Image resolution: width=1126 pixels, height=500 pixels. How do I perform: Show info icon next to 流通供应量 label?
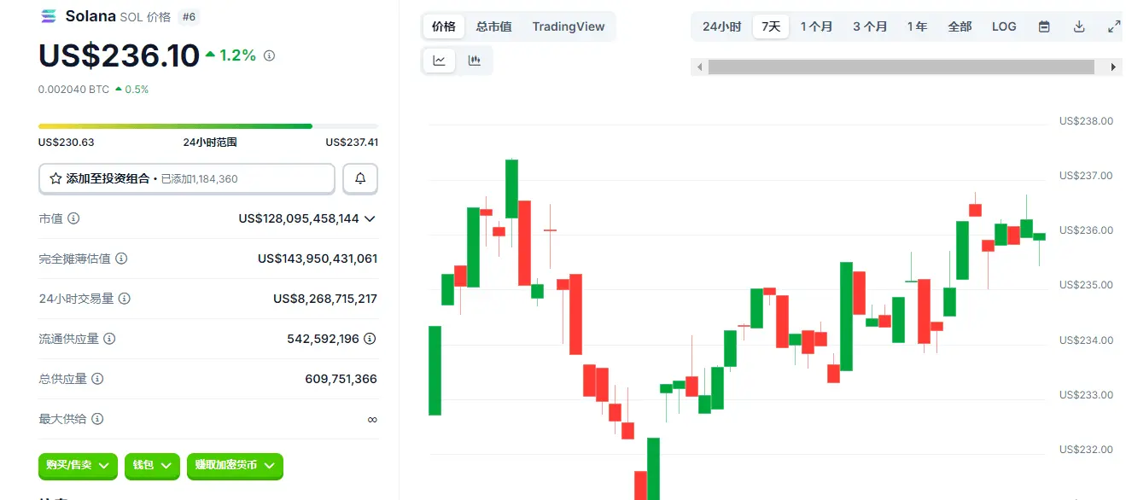pos(108,339)
